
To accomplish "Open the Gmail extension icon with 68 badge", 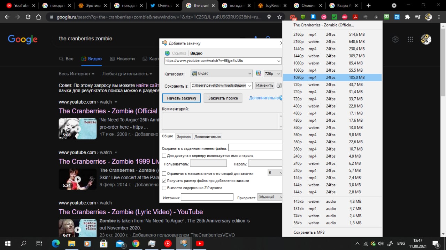I will (x=293, y=17).
